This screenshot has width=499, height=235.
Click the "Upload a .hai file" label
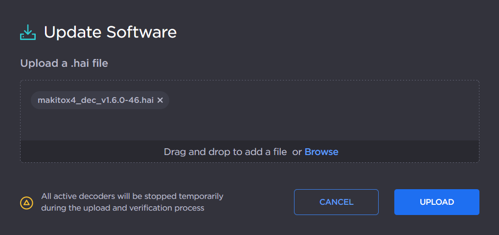[x=64, y=63]
